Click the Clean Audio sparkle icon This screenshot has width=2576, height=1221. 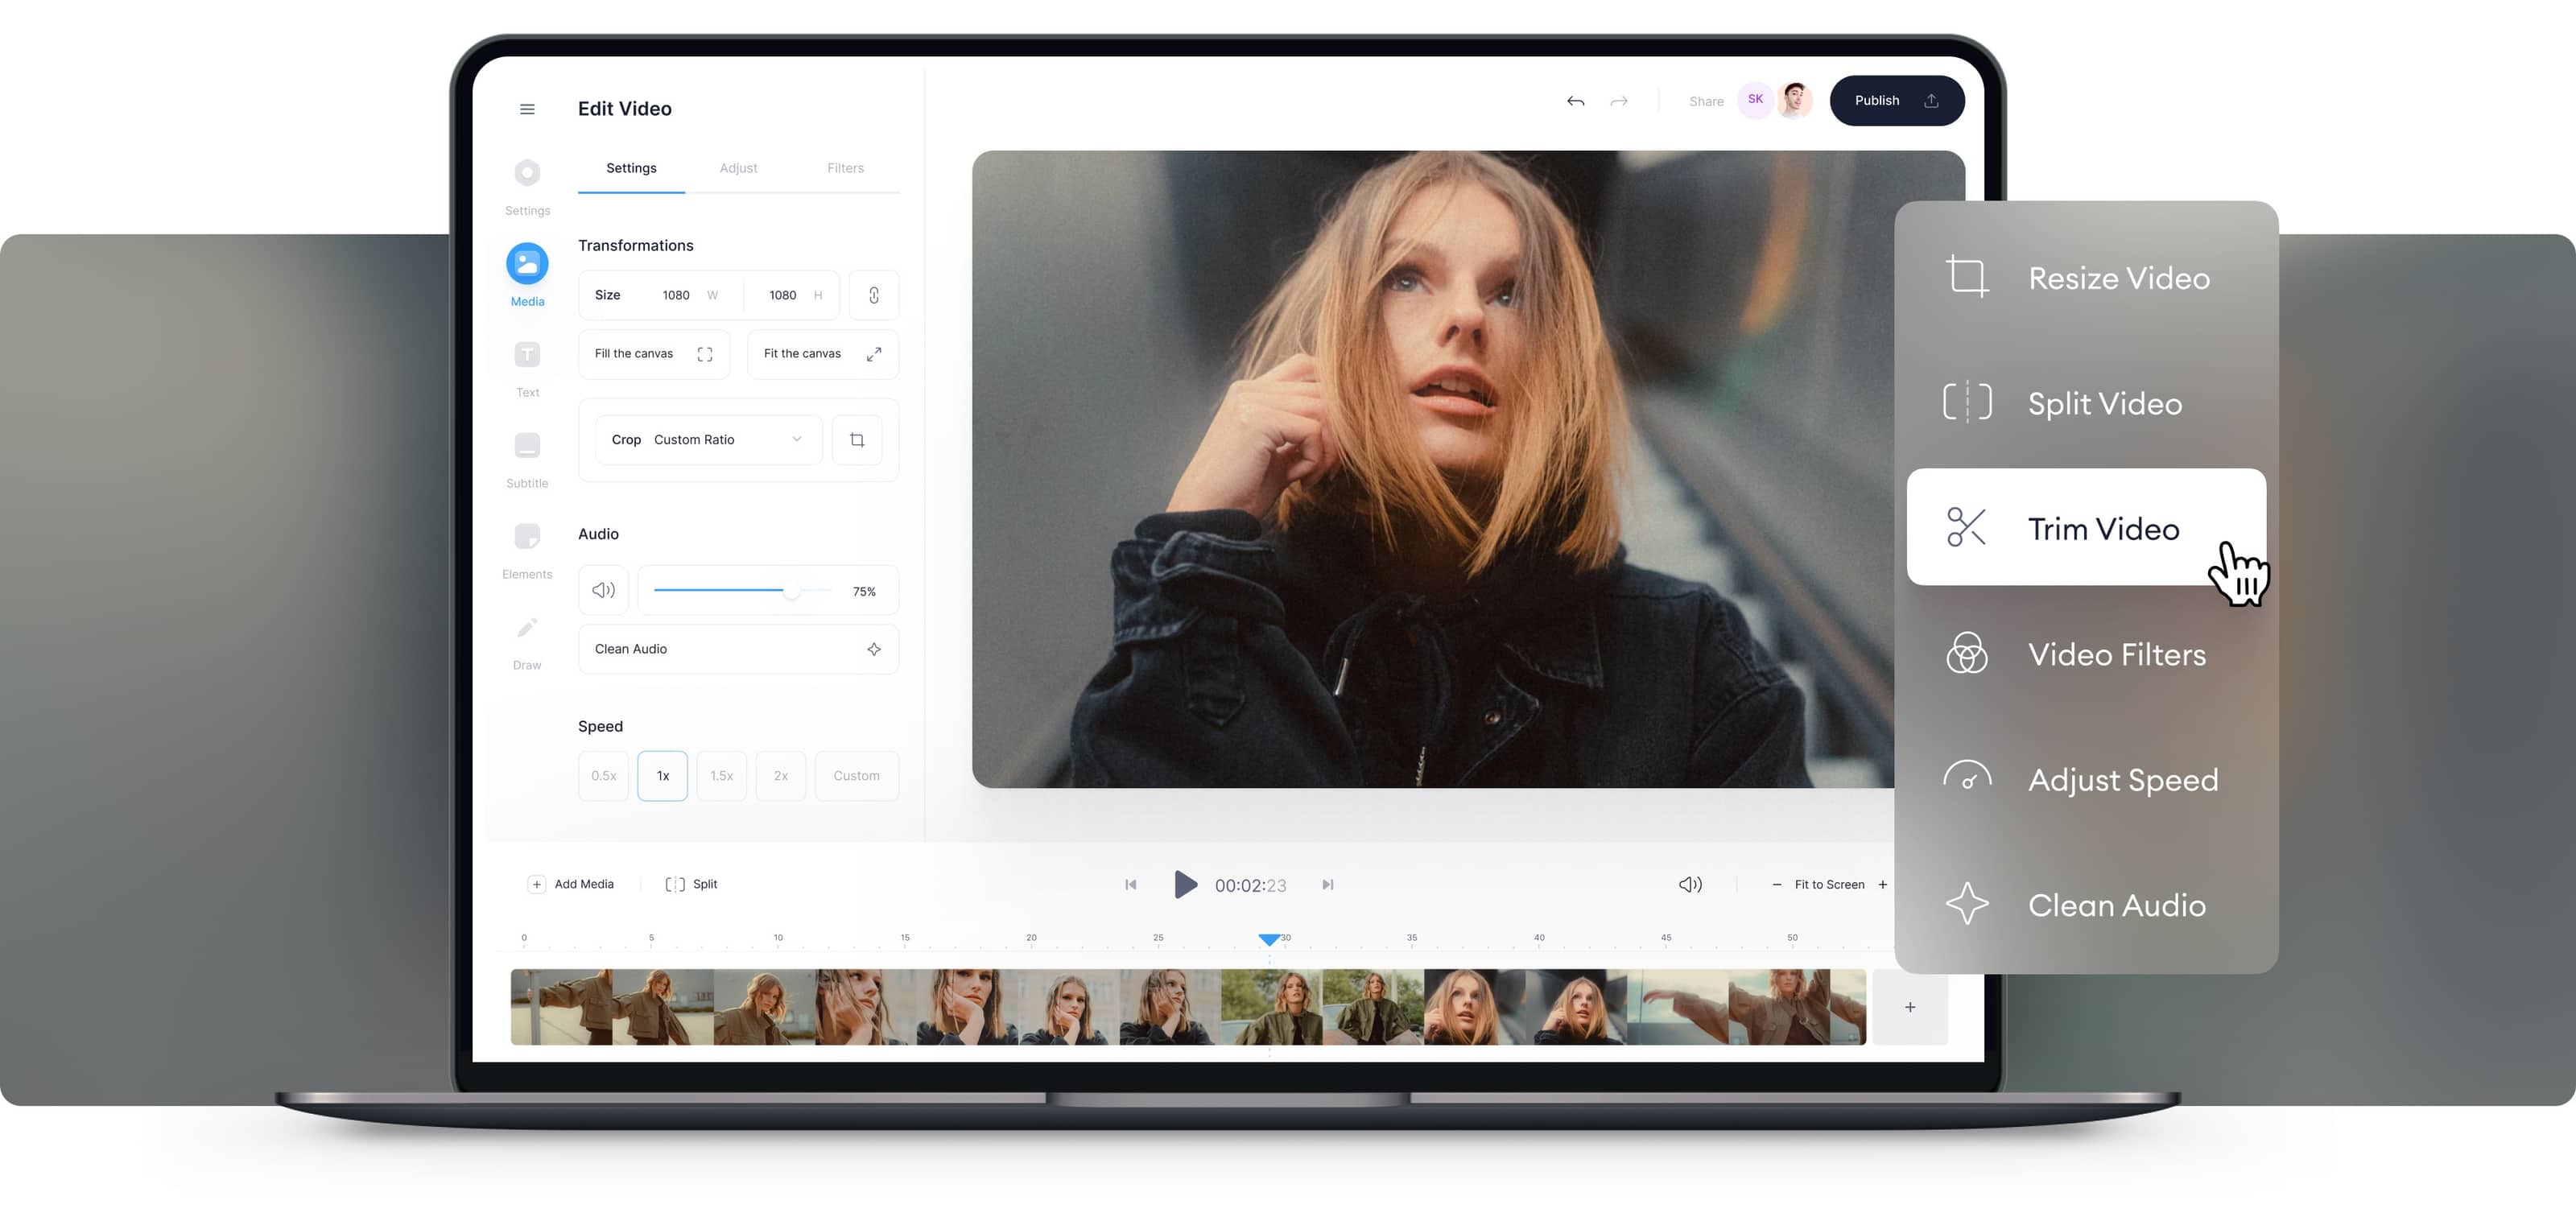click(x=874, y=649)
